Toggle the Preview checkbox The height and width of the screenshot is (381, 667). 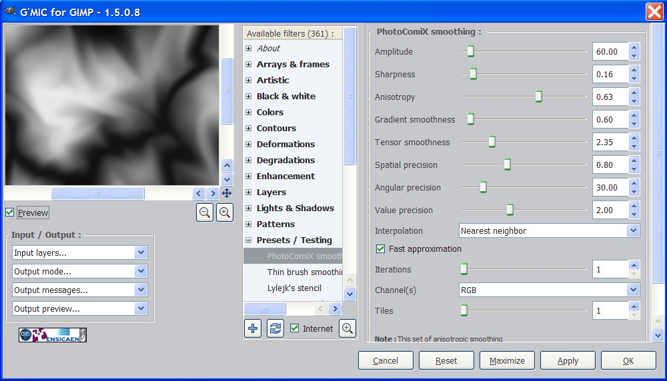click(10, 212)
